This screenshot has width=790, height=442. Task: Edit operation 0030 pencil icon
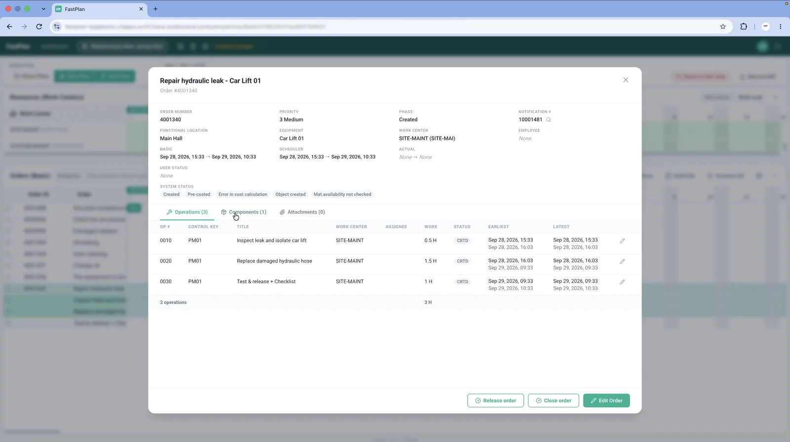click(622, 282)
